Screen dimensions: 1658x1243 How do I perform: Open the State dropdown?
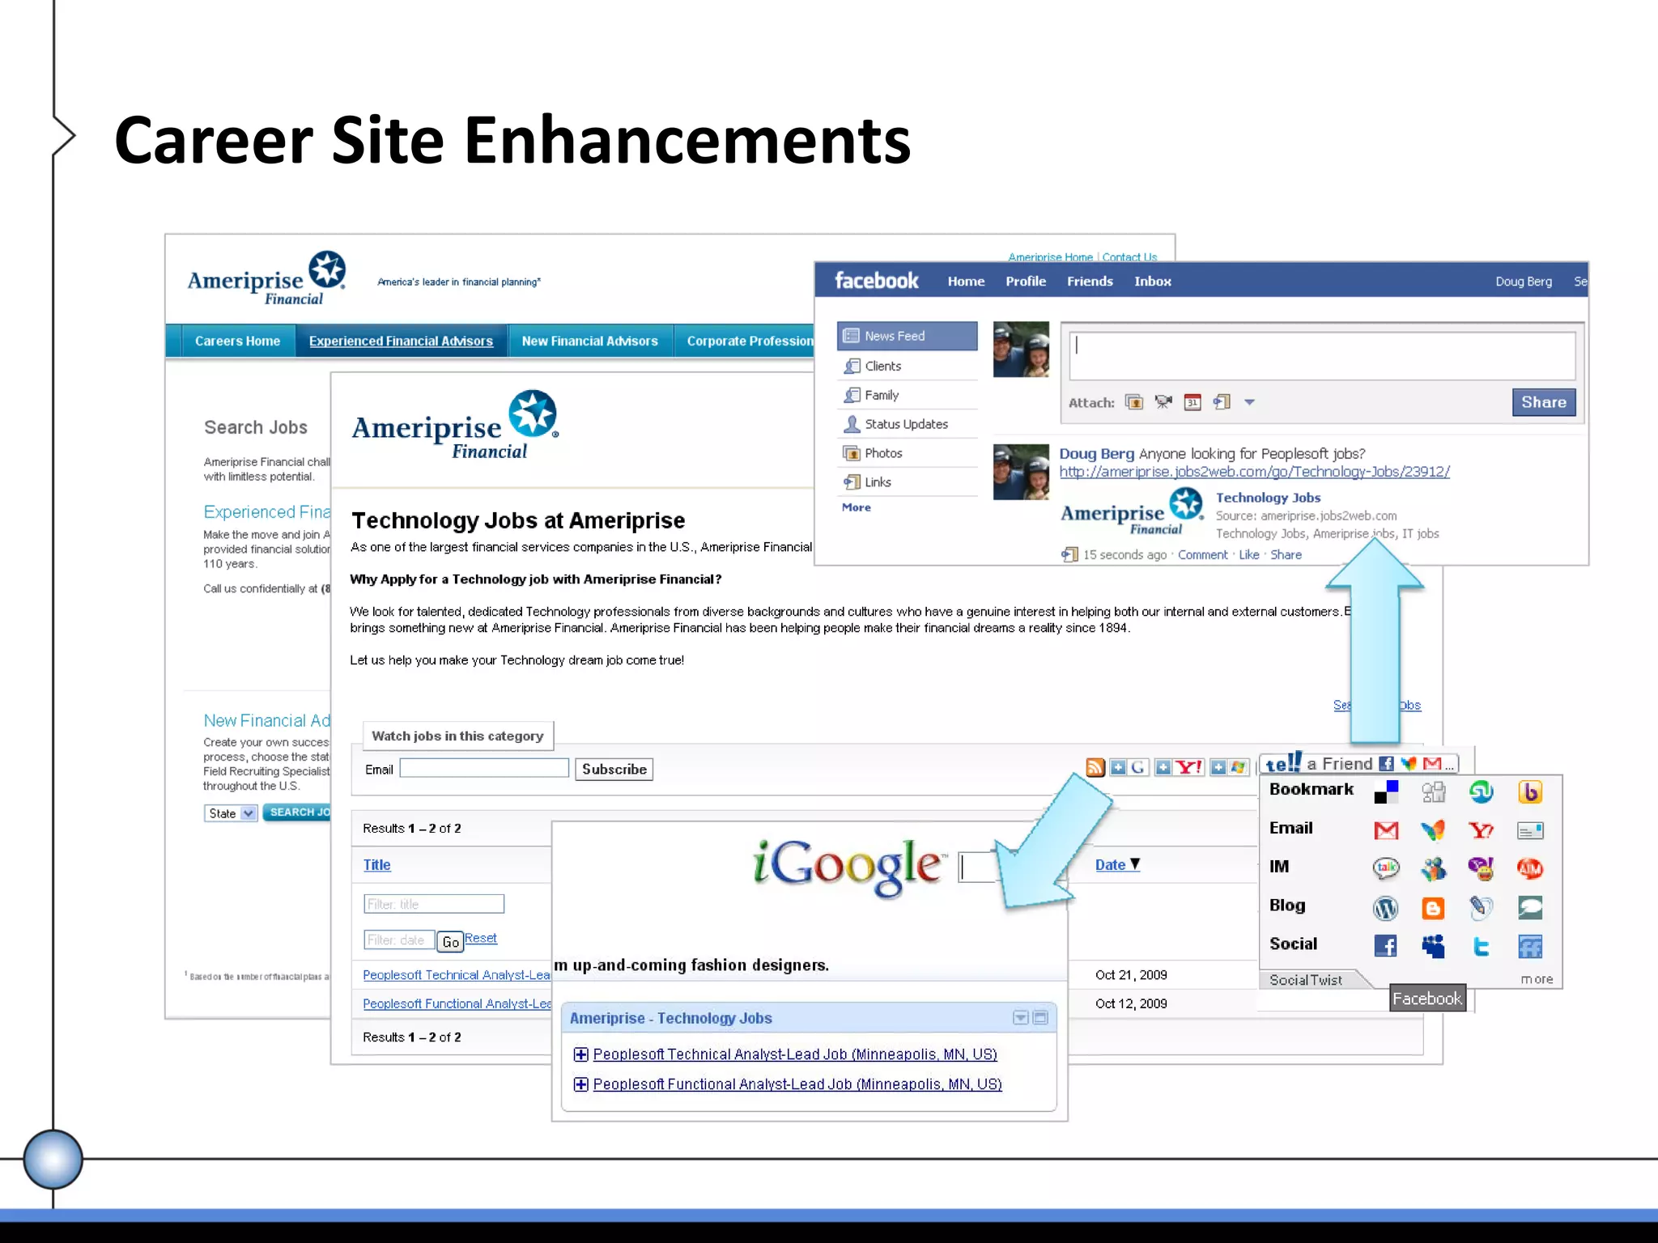231,813
